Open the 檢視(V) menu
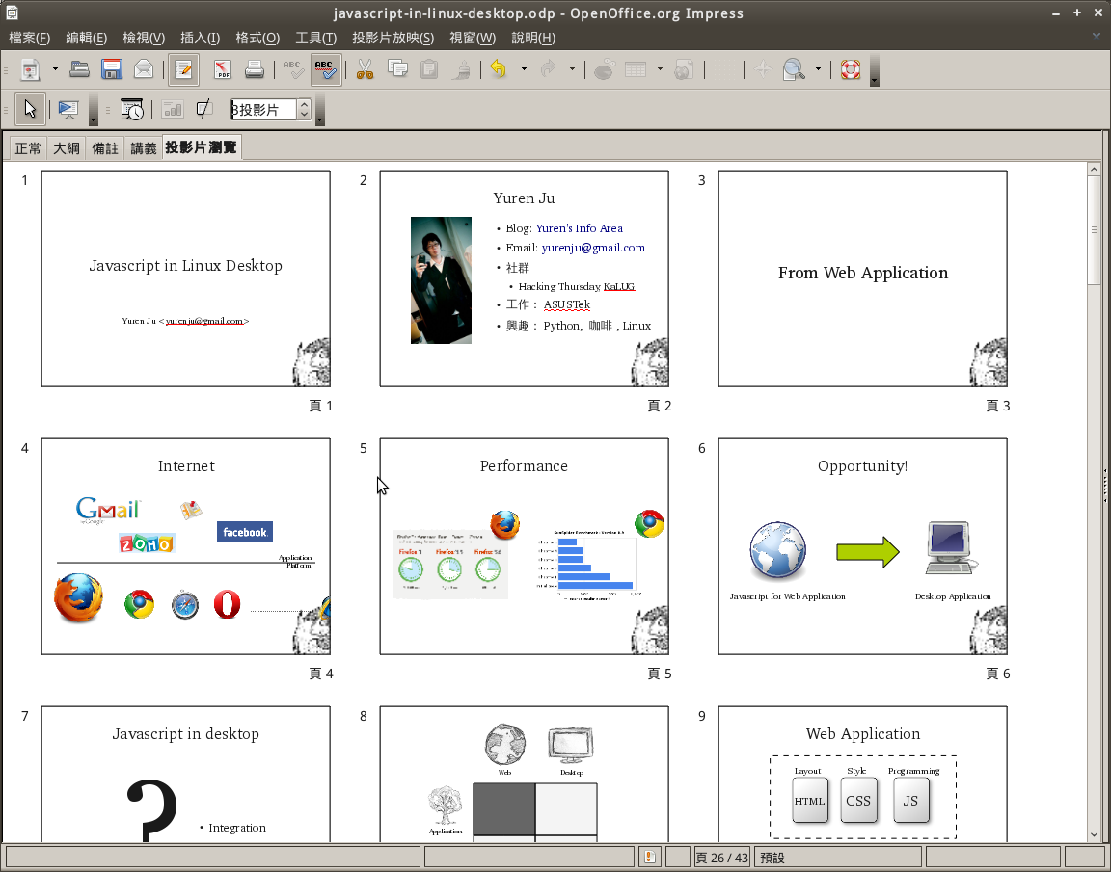The image size is (1111, 872). pos(144,39)
